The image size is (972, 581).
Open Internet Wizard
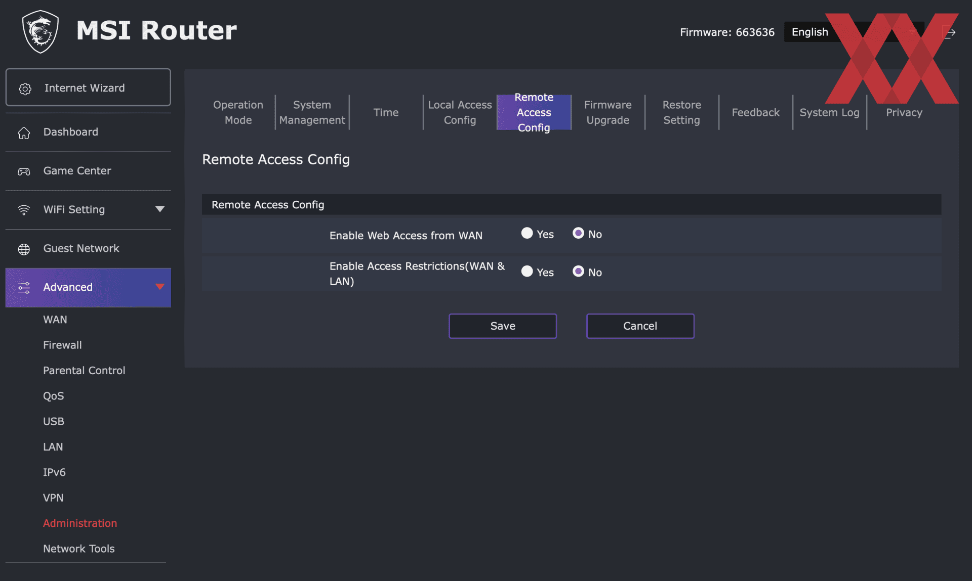[x=88, y=87]
